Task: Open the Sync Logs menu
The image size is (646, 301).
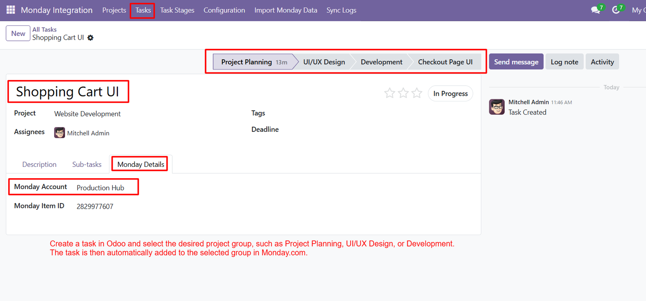Action: 342,10
